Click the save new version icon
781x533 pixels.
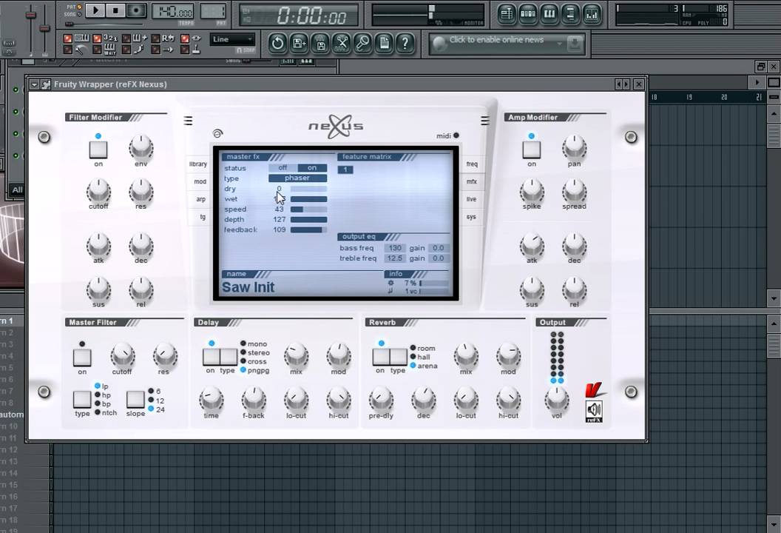[x=299, y=44]
